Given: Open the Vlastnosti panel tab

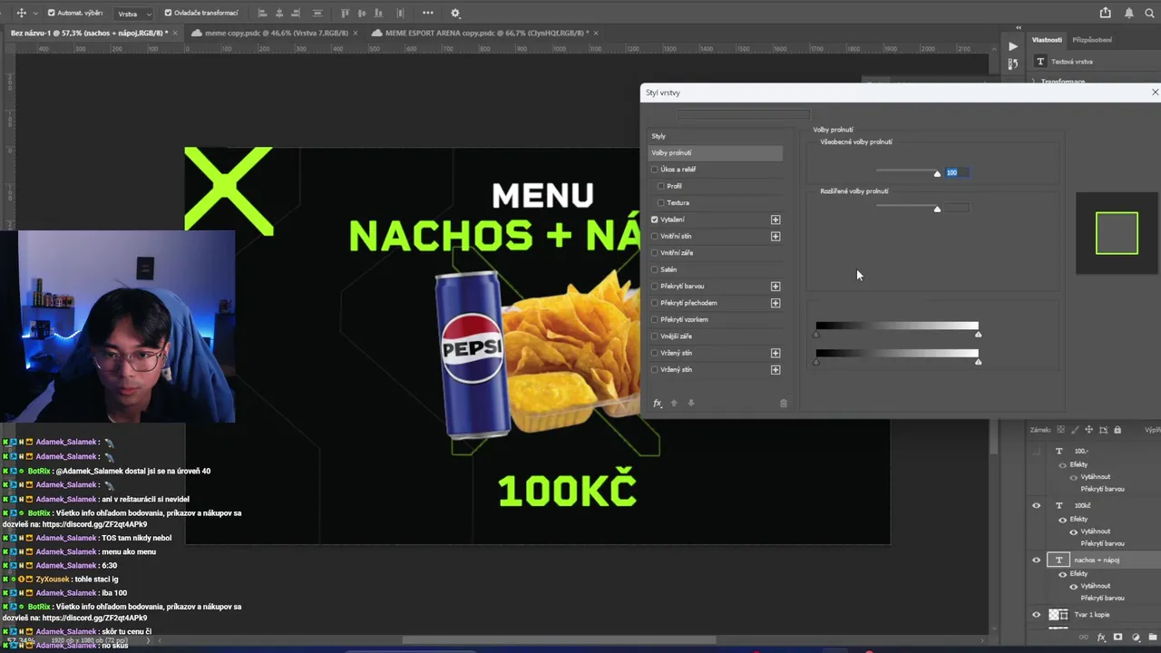Looking at the screenshot, I should [x=1047, y=40].
